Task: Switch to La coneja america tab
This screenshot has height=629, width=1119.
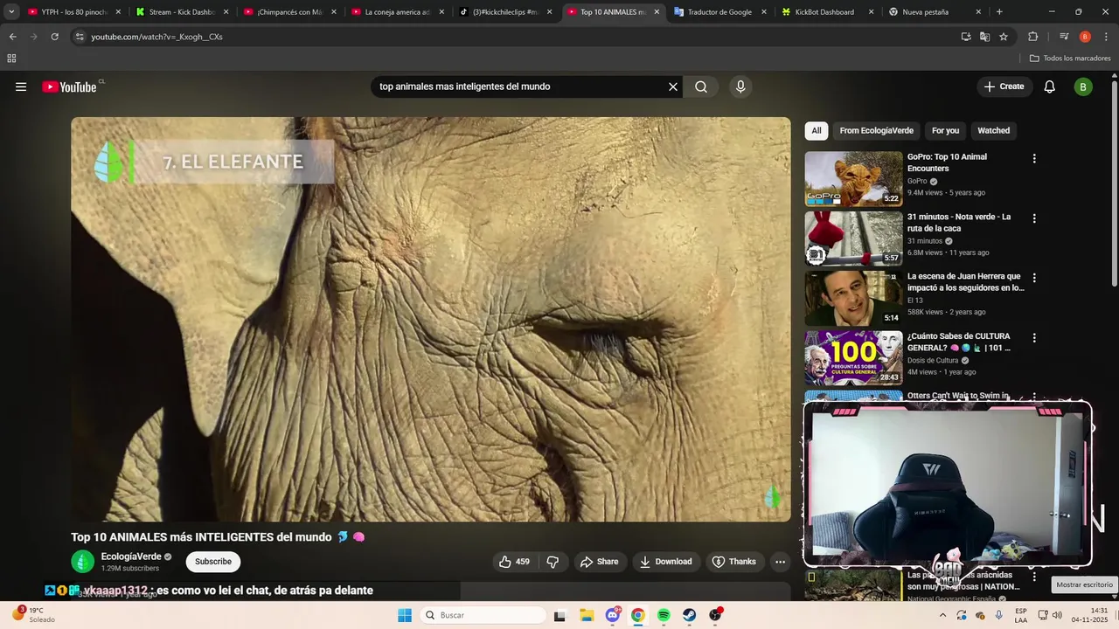Action: [x=397, y=12]
